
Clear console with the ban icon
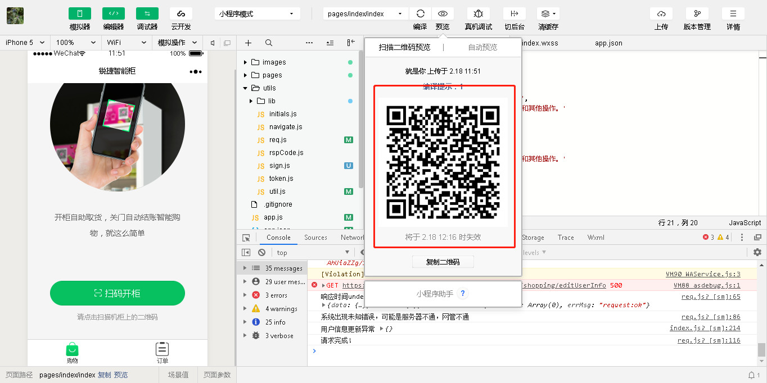[x=261, y=253]
